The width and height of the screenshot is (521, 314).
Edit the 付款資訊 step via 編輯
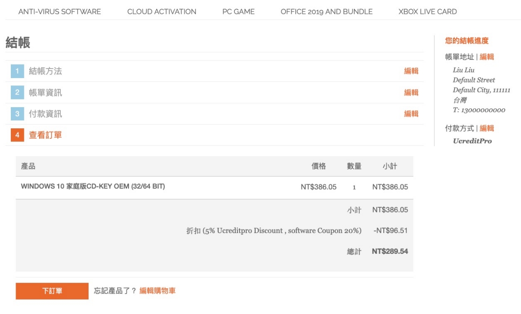pos(411,114)
